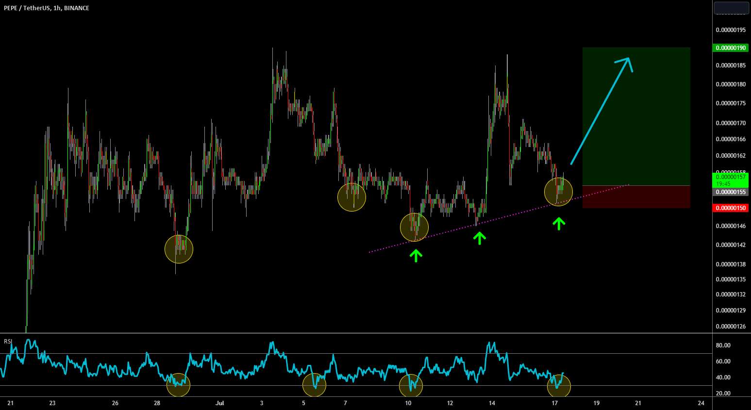This screenshot has width=751, height=410.
Task: Click the 0.00000170 price scale label
Action: [x=731, y=123]
